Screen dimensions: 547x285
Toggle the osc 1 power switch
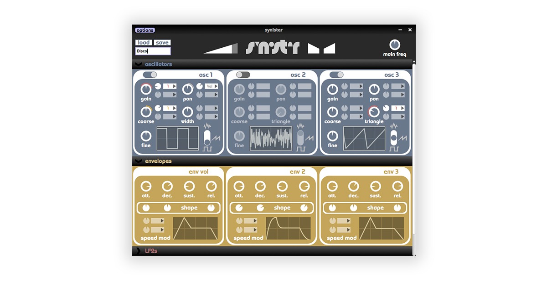[x=150, y=75]
